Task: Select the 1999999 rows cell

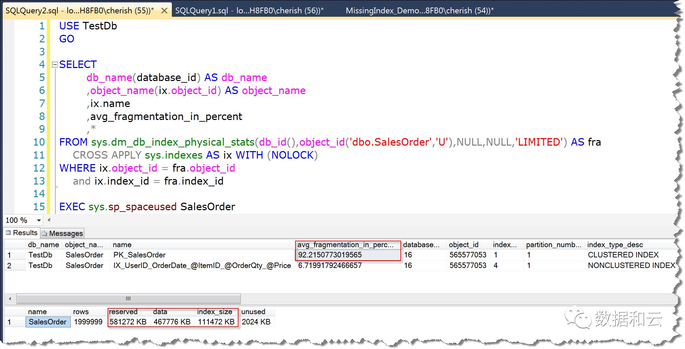Action: (88, 322)
